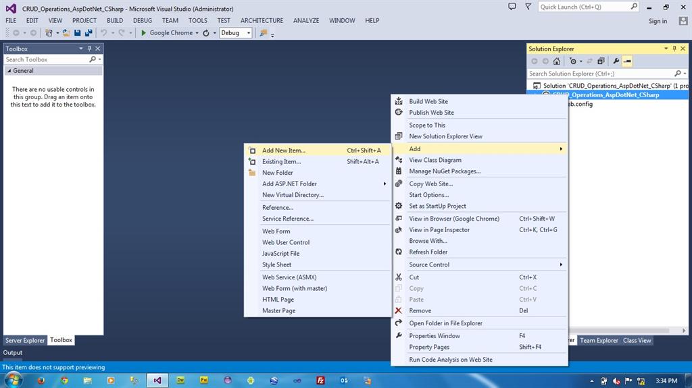The width and height of the screenshot is (692, 388).
Task: Click the Save All icon in the toolbar
Action: [x=89, y=32]
